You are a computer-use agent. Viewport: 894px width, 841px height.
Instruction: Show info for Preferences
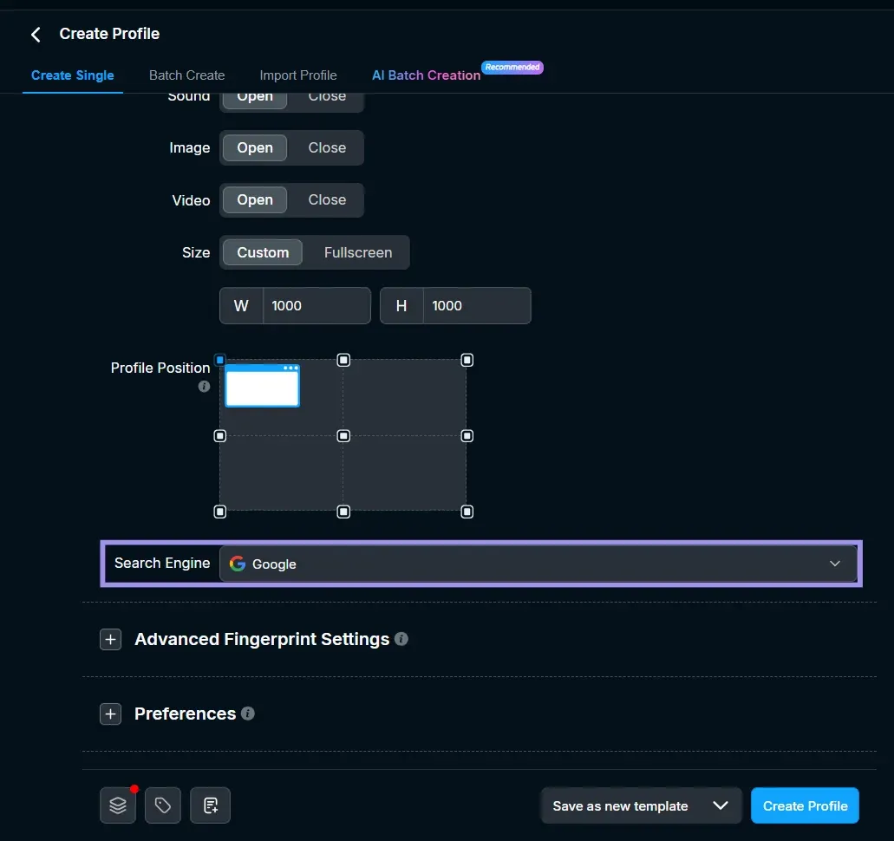(x=248, y=714)
